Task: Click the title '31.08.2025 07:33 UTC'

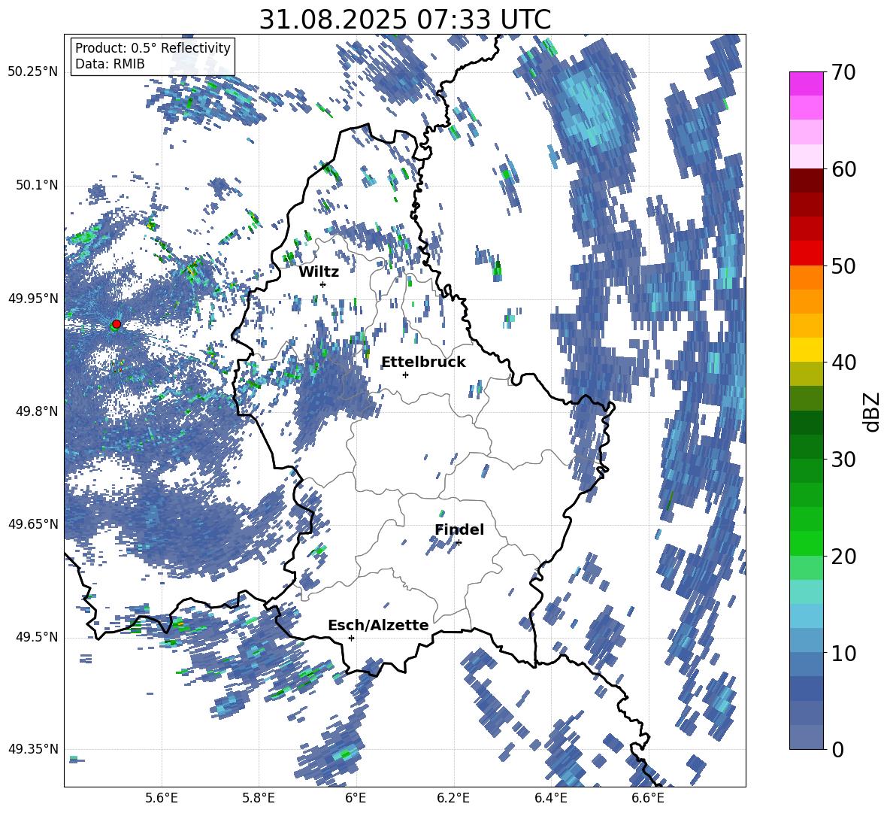Action: 405,20
